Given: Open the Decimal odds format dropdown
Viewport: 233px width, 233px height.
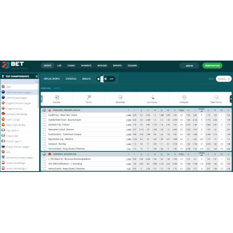Looking at the screenshot, I should pos(224,79).
